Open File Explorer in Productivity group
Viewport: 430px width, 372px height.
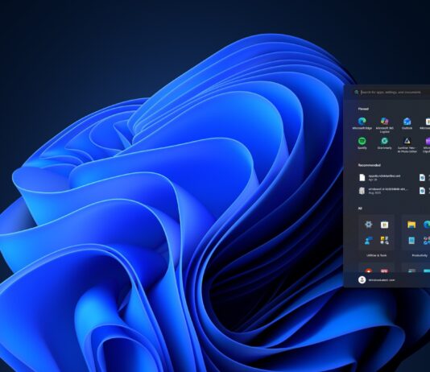coord(411,225)
